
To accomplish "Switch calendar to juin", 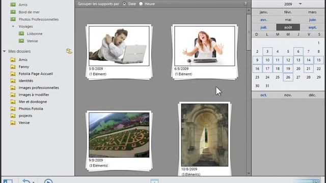I will coord(312,20).
